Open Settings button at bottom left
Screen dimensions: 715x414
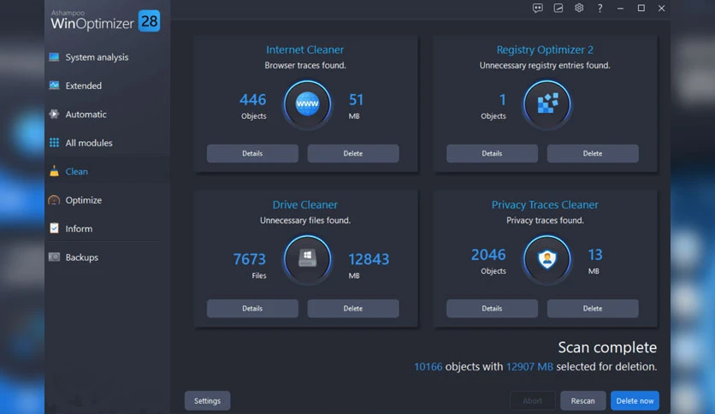208,401
